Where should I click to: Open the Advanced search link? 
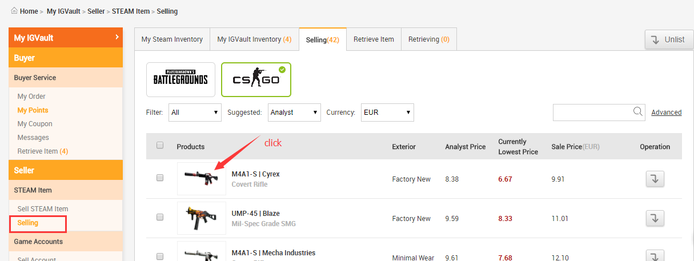click(x=667, y=113)
